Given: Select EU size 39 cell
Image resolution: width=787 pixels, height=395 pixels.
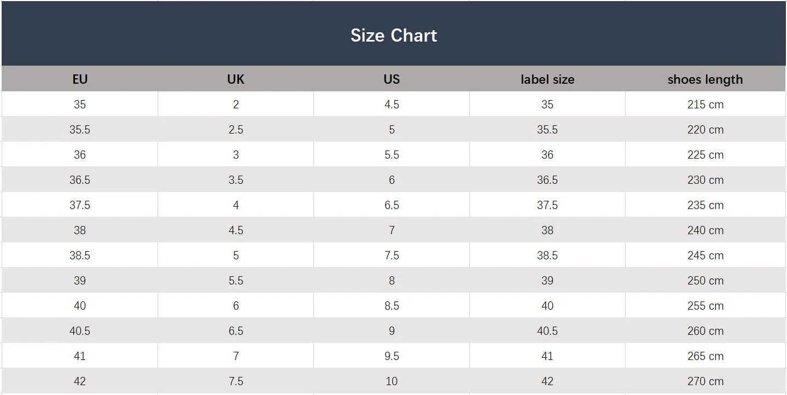Looking at the screenshot, I should pos(80,281).
